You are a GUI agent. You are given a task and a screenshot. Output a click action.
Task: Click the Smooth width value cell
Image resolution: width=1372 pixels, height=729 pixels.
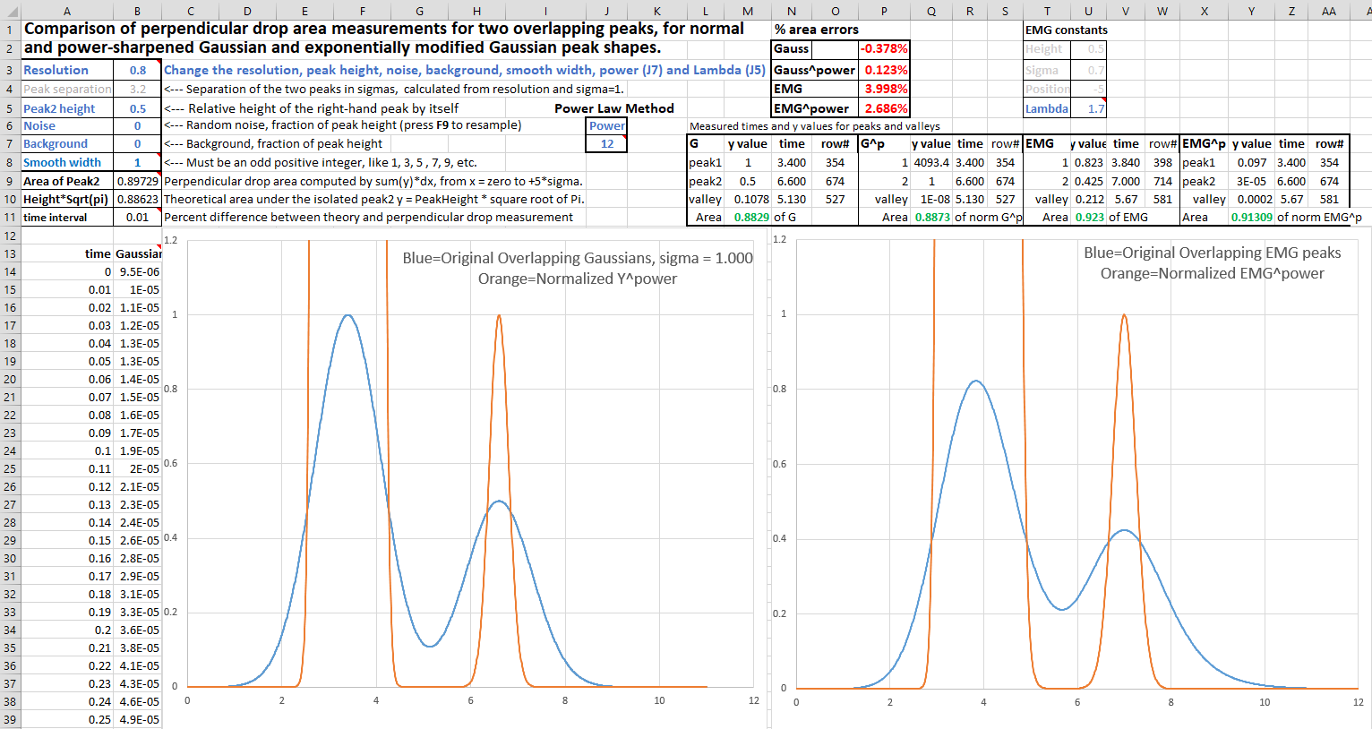point(137,163)
